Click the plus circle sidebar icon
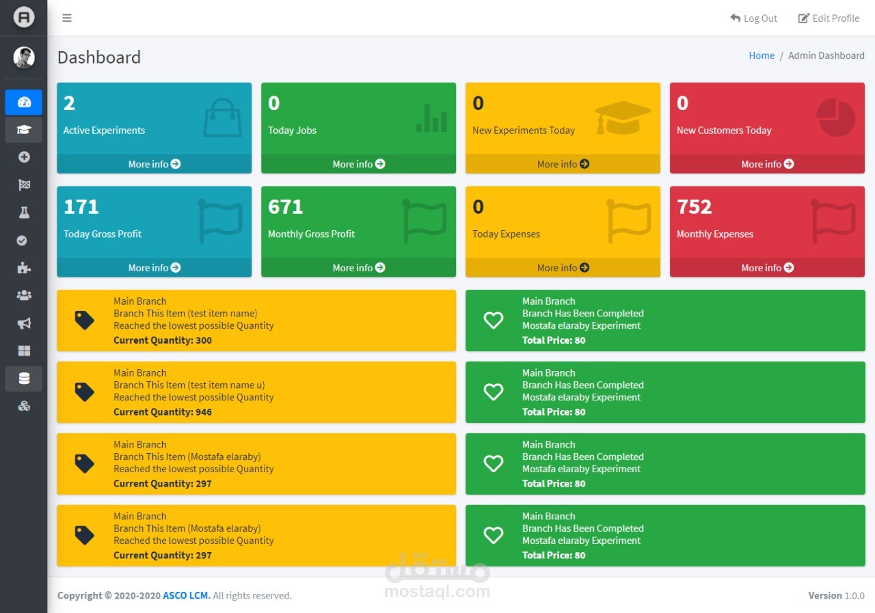Image resolution: width=875 pixels, height=613 pixels. (x=24, y=157)
